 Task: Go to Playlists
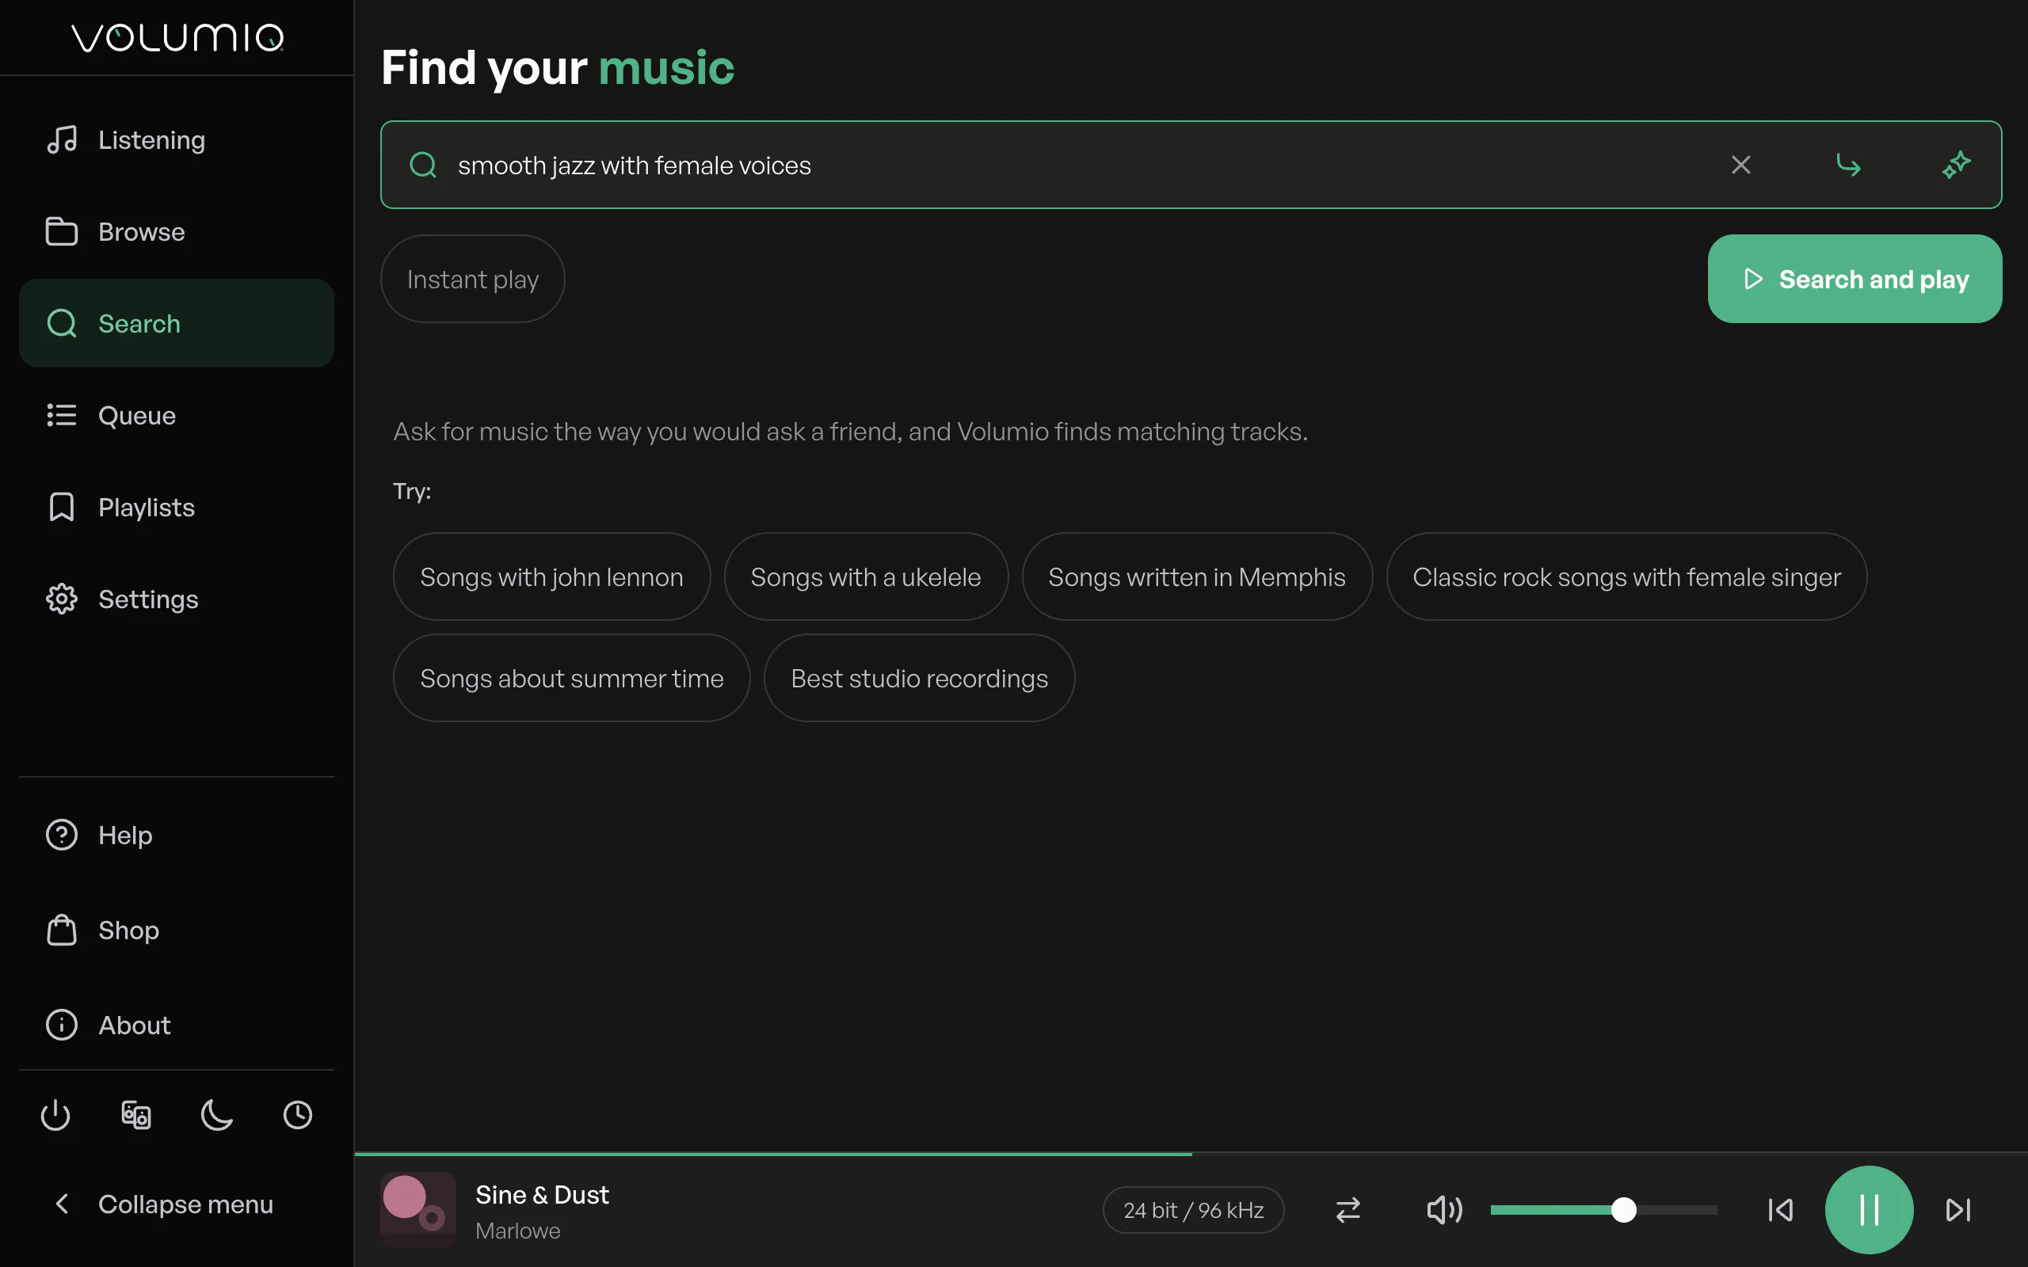point(176,507)
